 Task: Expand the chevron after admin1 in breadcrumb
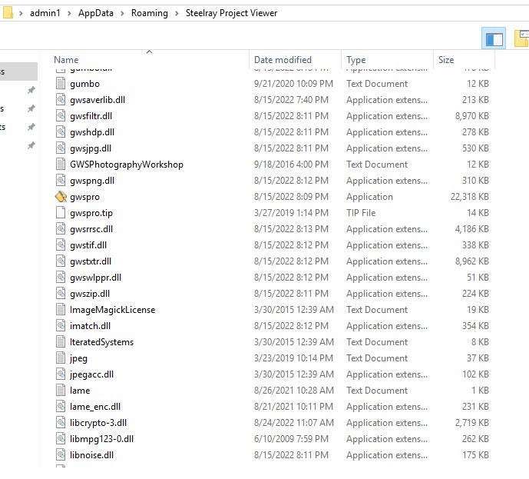coord(70,13)
